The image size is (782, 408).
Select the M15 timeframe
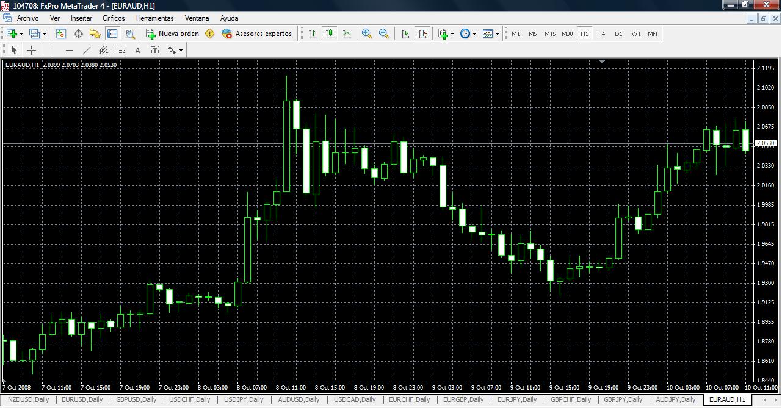click(x=550, y=34)
